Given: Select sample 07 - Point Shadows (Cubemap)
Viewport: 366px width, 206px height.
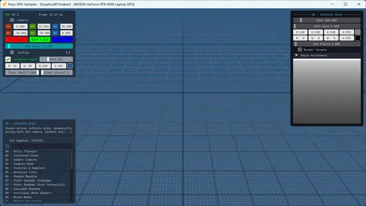Looking at the screenshot, I should click(x=28, y=180).
